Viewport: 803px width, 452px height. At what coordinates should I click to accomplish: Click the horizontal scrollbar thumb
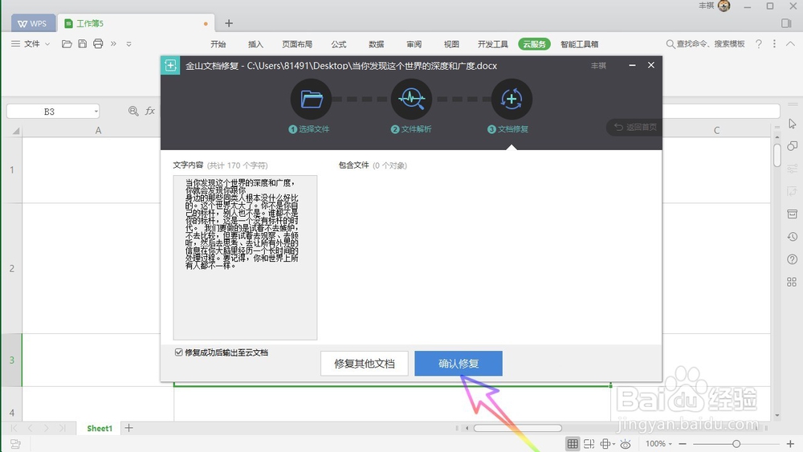pyautogui.click(x=517, y=428)
